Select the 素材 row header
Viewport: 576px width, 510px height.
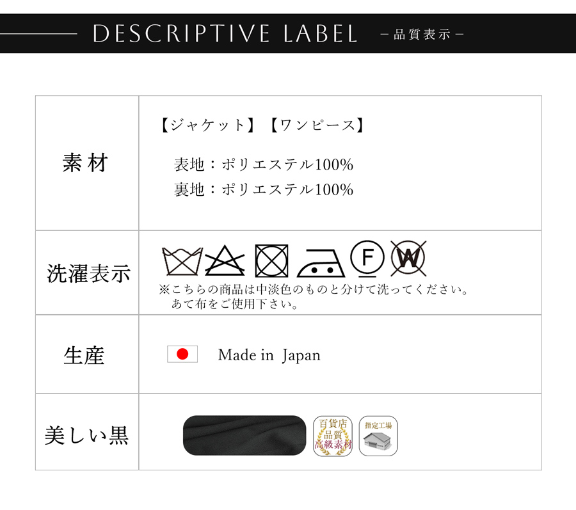(x=85, y=163)
